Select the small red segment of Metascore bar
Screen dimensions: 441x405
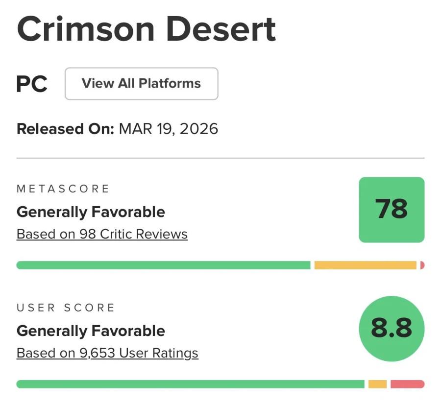422,265
